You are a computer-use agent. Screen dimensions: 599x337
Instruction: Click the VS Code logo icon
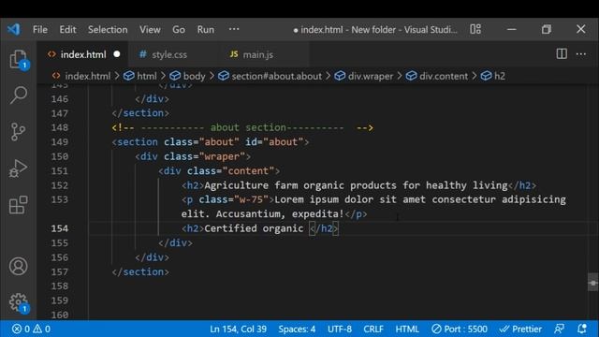pos(14,29)
